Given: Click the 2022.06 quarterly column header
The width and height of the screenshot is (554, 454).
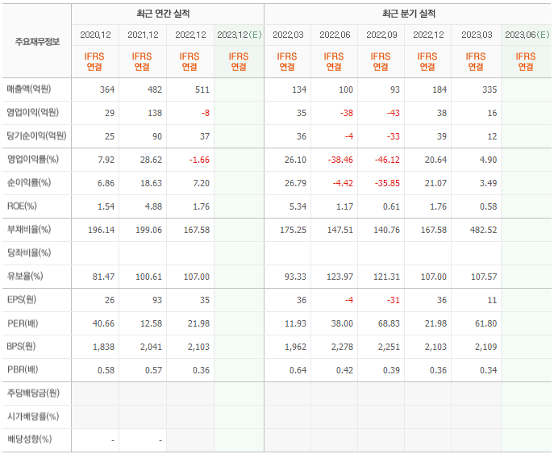Looking at the screenshot, I should pos(335,35).
